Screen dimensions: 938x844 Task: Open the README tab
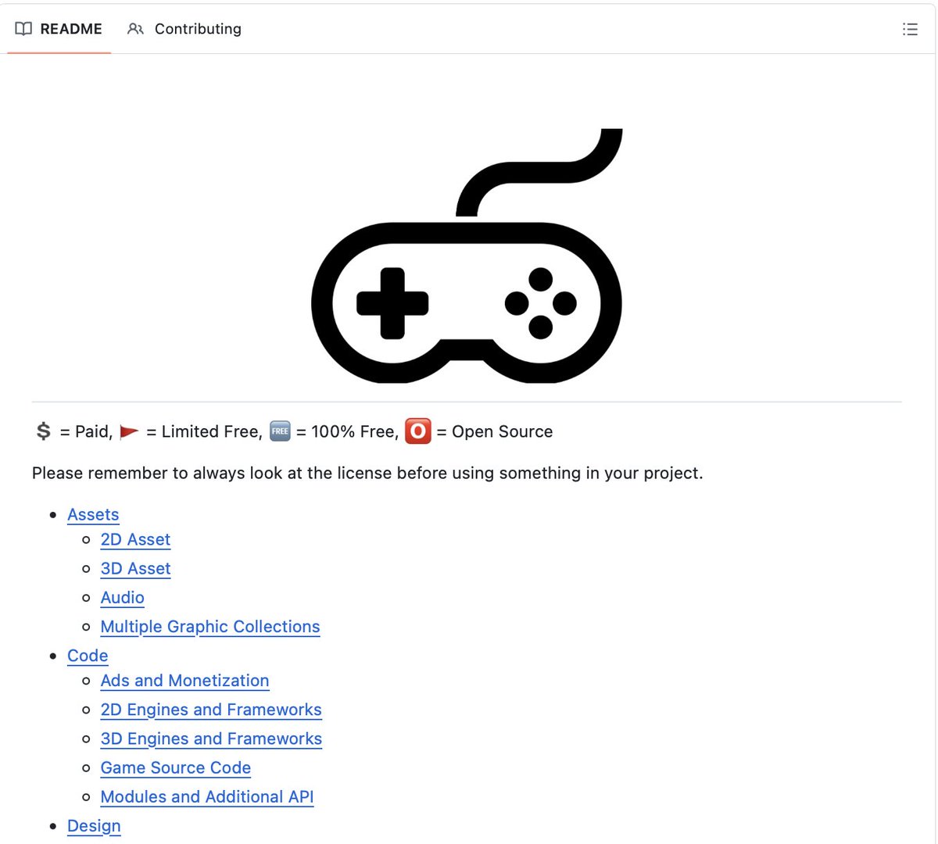(59, 29)
